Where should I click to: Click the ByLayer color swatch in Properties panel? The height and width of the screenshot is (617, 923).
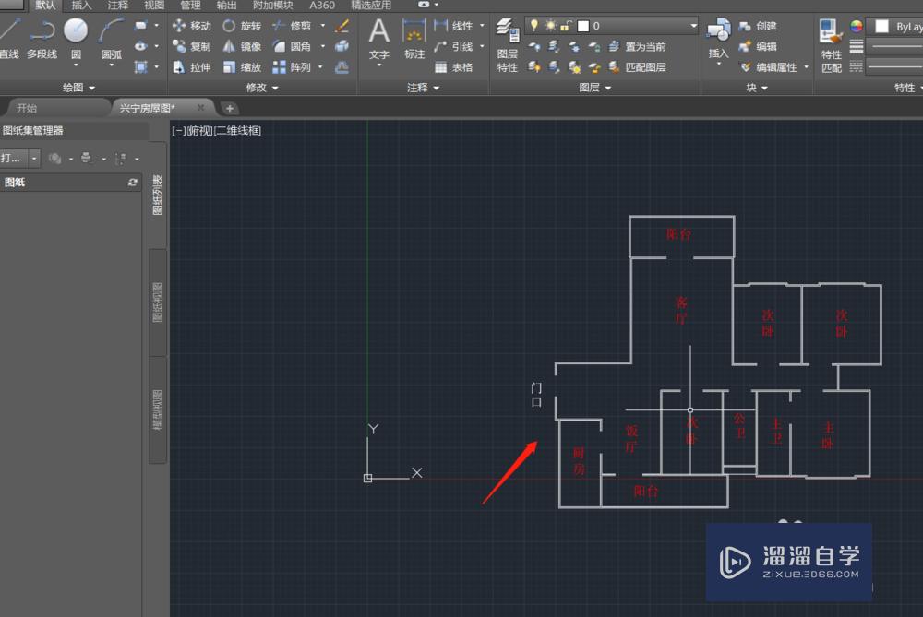[x=881, y=25]
